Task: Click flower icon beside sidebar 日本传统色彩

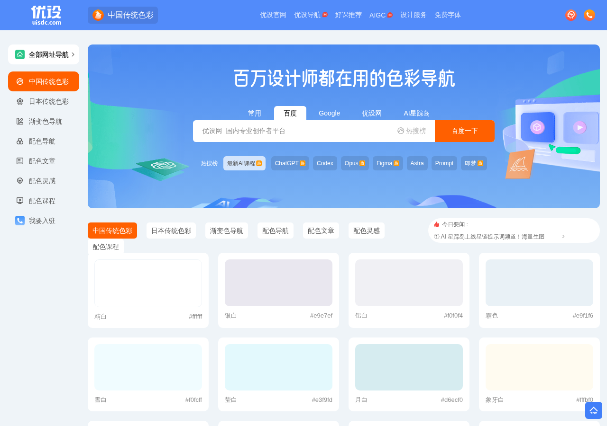Action: [20, 101]
